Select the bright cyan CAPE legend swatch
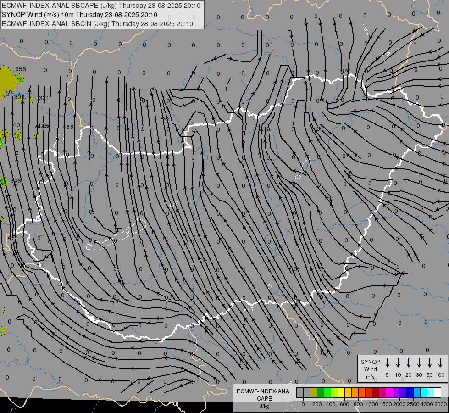449x413 pixels. 423,392
